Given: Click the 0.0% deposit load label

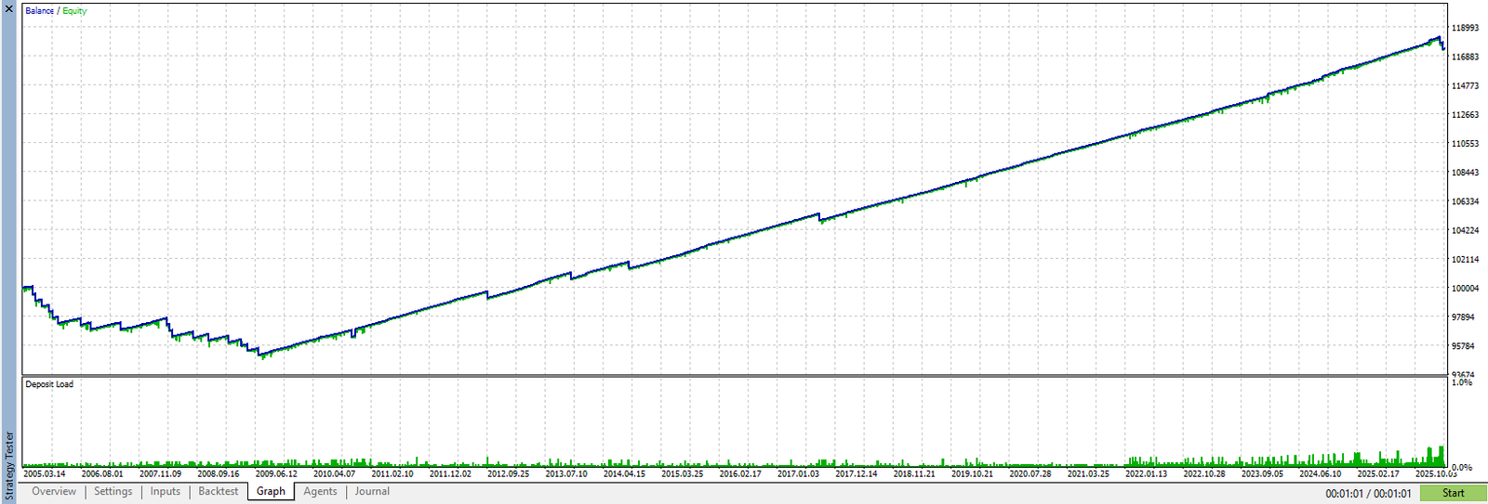Looking at the screenshot, I should (1462, 468).
